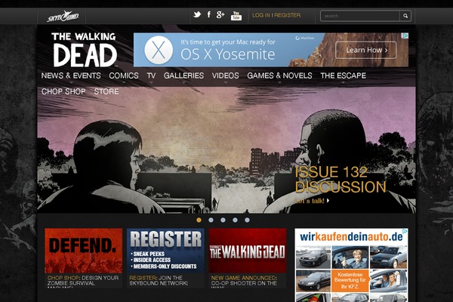Click the search magnifier button

[x=405, y=16]
